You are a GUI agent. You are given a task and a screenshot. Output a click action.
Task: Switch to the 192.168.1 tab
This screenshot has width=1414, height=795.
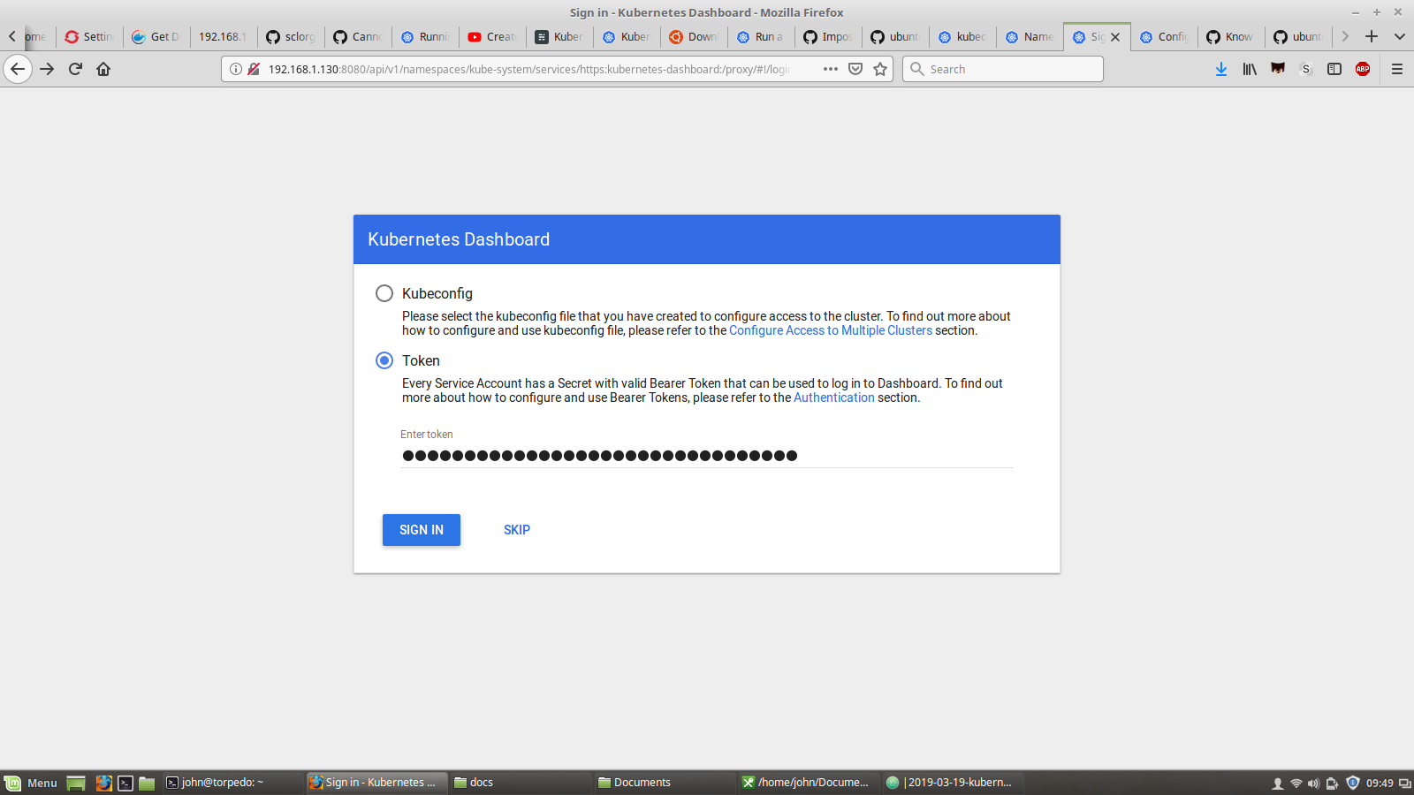[224, 36]
